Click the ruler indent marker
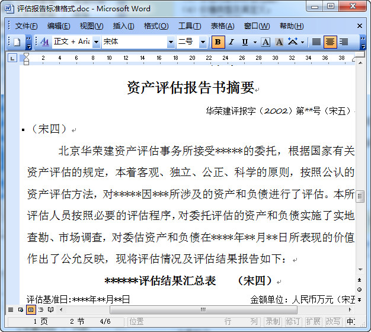This screenshot has width=371, height=332. 26,59
